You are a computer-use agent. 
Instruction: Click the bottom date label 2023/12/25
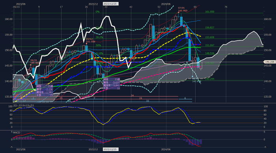tap(110, 149)
